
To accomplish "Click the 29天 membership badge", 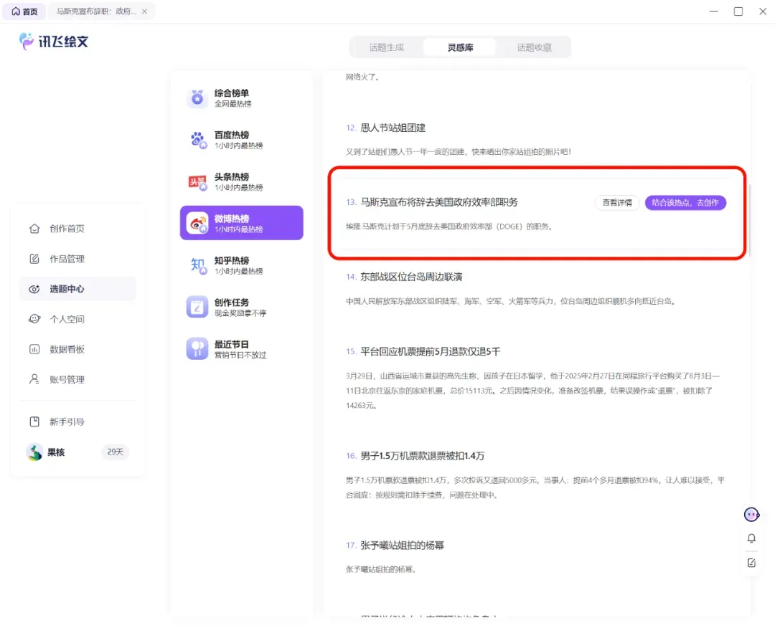I will [115, 452].
